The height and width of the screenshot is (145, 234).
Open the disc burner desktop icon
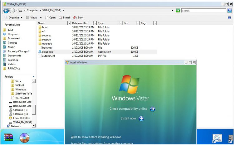point(24,138)
